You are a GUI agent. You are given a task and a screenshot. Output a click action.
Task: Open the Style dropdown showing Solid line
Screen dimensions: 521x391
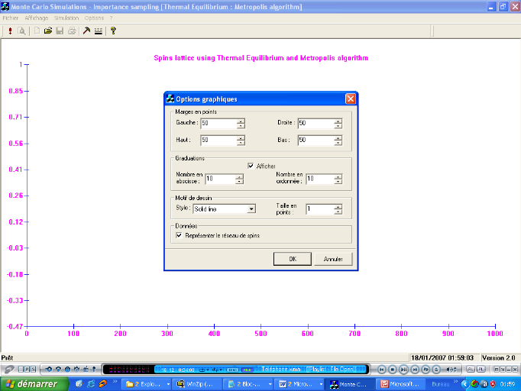pos(251,208)
